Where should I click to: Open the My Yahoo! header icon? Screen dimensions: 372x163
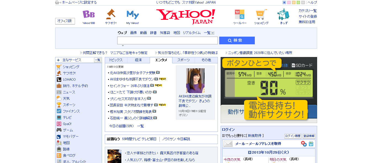[133, 14]
